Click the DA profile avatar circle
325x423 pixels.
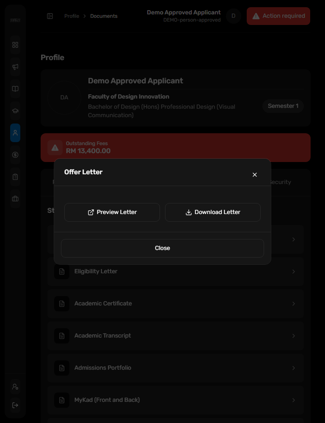[64, 98]
